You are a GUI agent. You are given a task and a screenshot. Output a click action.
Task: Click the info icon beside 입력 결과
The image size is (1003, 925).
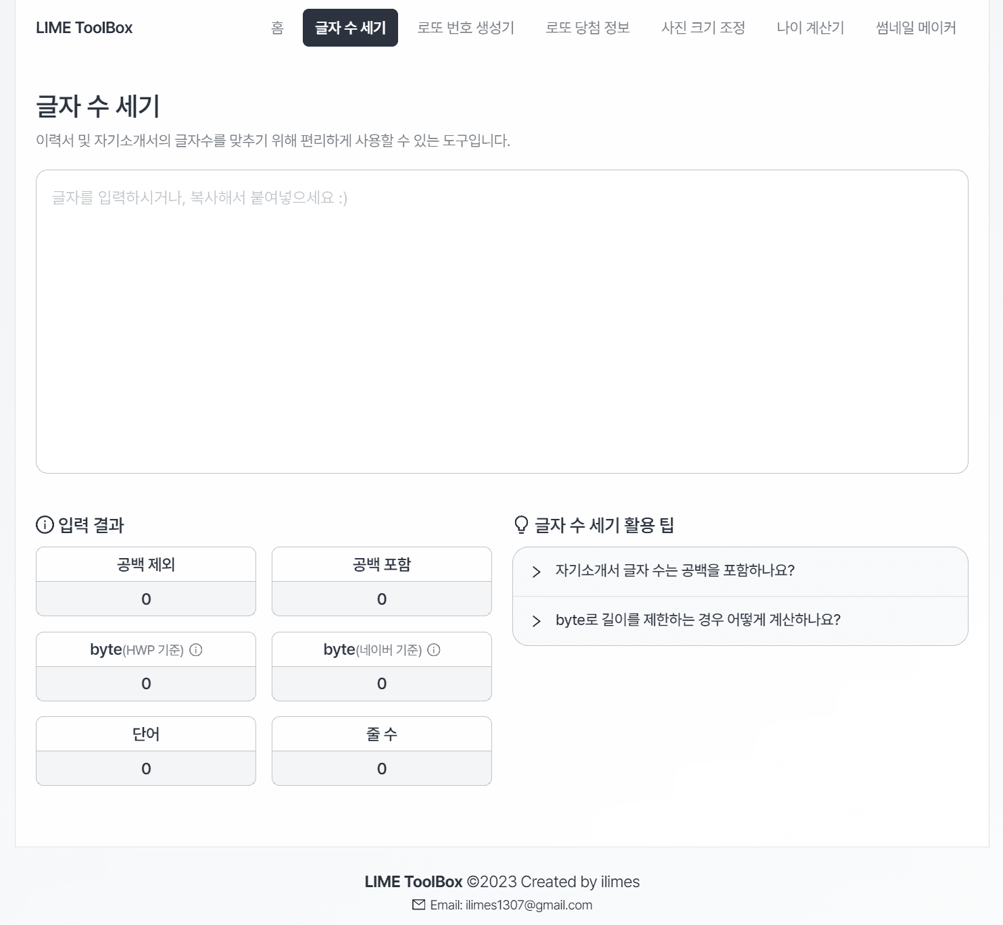click(x=45, y=525)
